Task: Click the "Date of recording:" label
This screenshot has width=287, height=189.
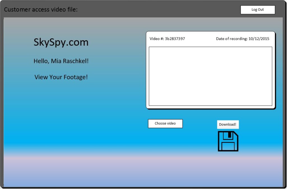Action: pos(232,39)
